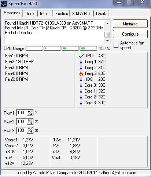Click the blue down arrow beside Core 2
Image resolution: width=151 pixels, height=177 pixels.
pyautogui.click(x=81, y=97)
